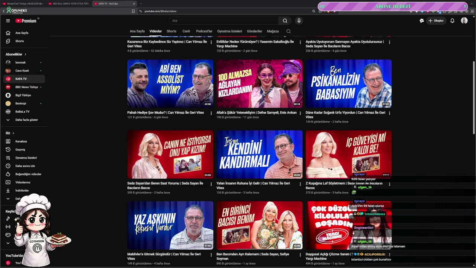Open Videolarınız in the sidebar
Image resolution: width=476 pixels, height=268 pixels.
[x=24, y=182]
